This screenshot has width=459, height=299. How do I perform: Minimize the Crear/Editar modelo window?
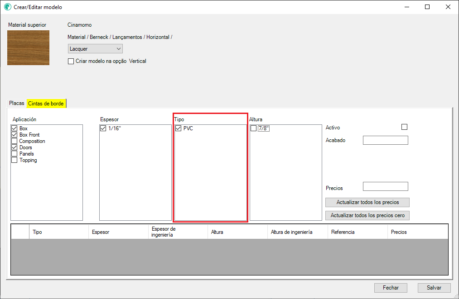[407, 7]
